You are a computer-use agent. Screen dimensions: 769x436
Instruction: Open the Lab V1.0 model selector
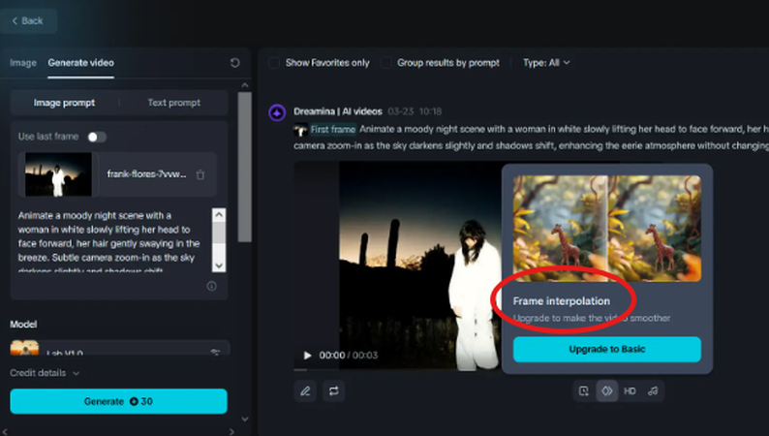[120, 348]
